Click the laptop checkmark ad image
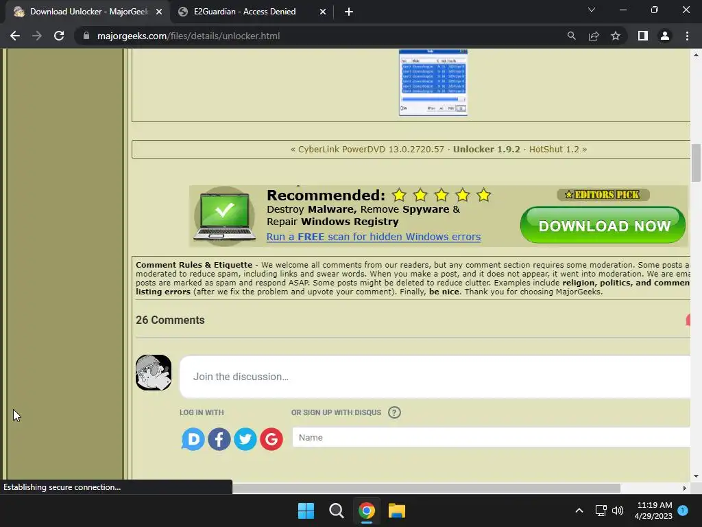The height and width of the screenshot is (527, 702). click(224, 216)
